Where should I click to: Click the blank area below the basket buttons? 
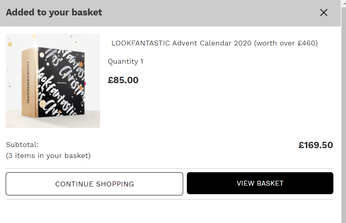[169, 211]
